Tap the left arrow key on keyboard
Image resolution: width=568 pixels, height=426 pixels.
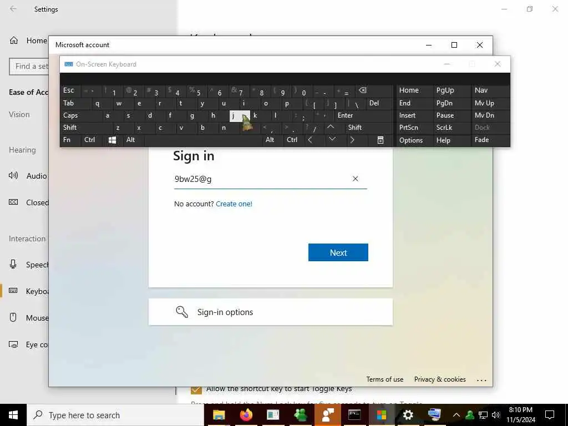(x=310, y=140)
